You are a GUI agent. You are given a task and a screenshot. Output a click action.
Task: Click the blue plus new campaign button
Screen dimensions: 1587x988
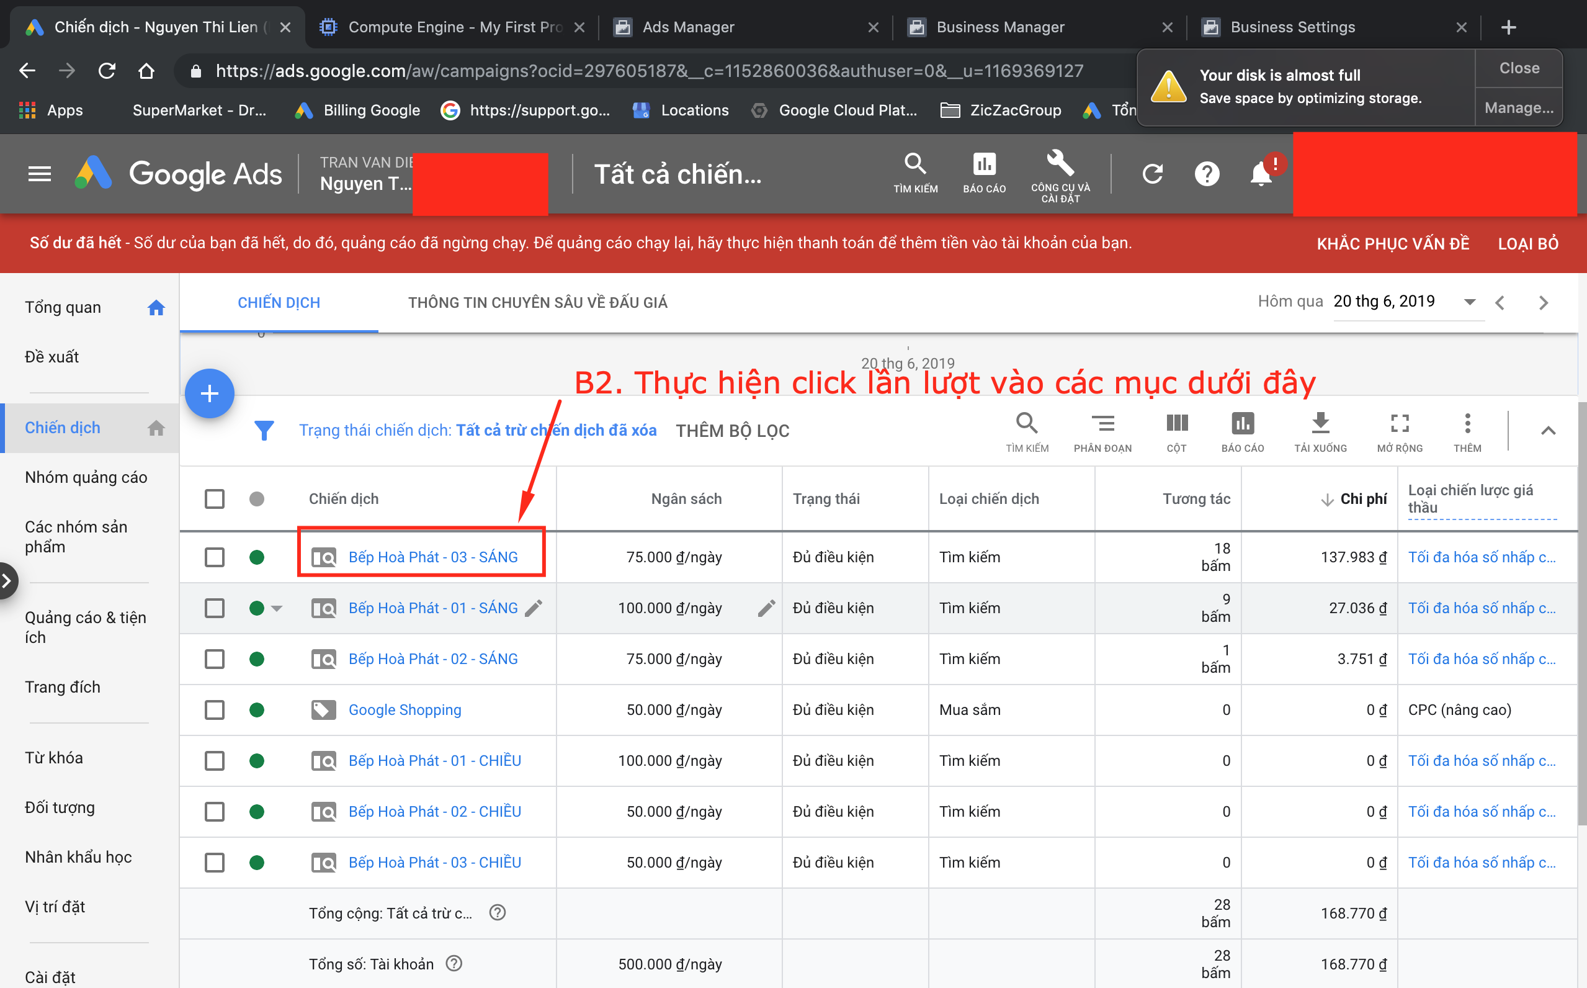210,393
